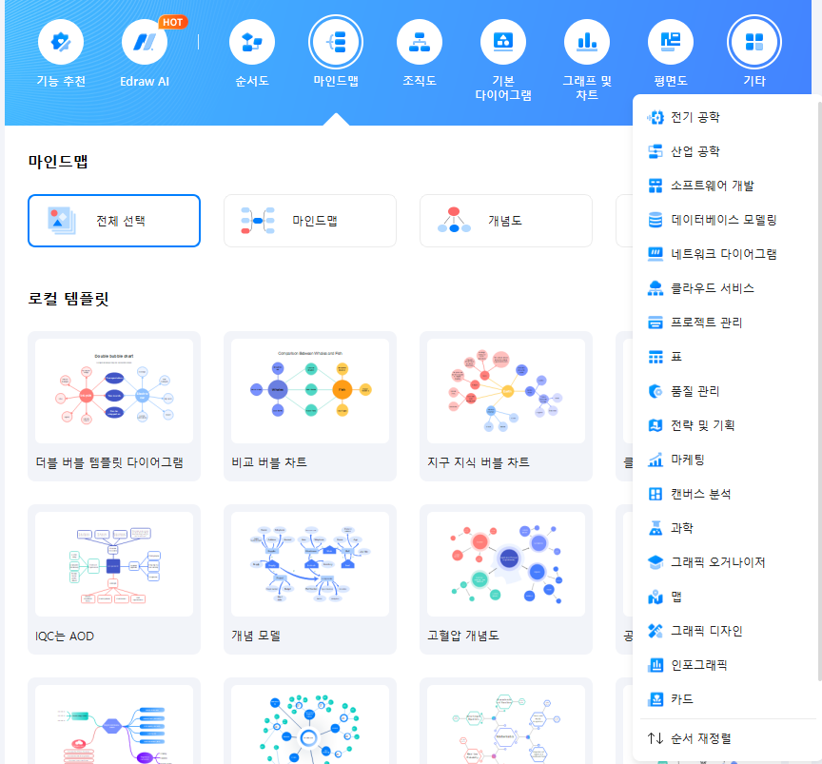Screen dimensions: 822x764
Task: Click the 기능 추천 pencil icon
Action: coord(61,42)
